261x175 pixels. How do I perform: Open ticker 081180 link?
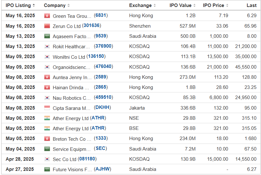click(87, 159)
